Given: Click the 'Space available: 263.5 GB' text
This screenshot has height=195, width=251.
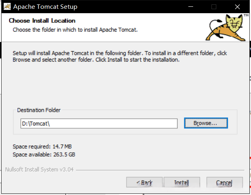Looking at the screenshot, I should tap(44, 154).
